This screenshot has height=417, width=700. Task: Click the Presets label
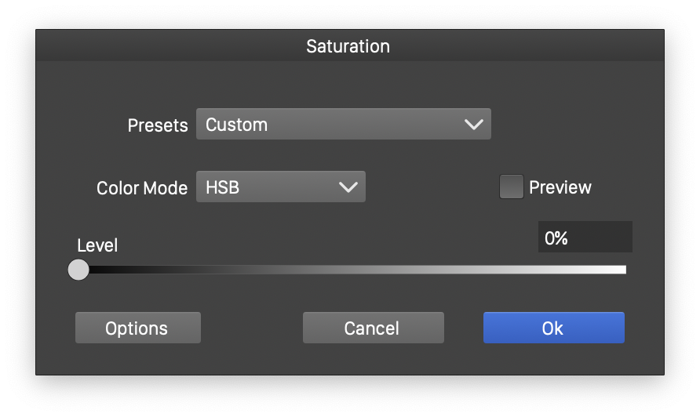tap(158, 125)
